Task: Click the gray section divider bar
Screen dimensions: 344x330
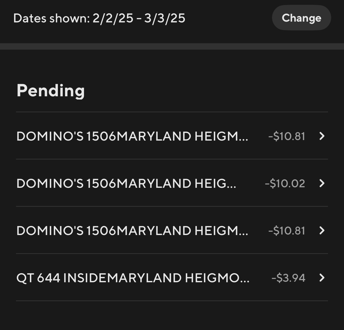Action: click(x=172, y=46)
